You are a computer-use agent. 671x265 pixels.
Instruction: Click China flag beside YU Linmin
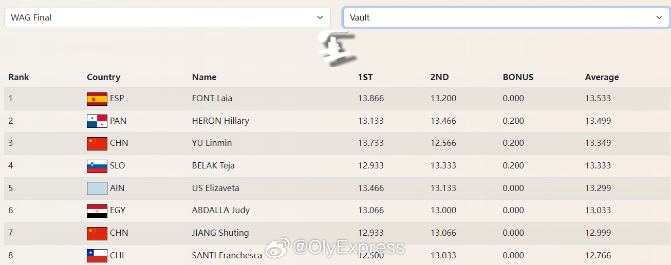pos(97,143)
